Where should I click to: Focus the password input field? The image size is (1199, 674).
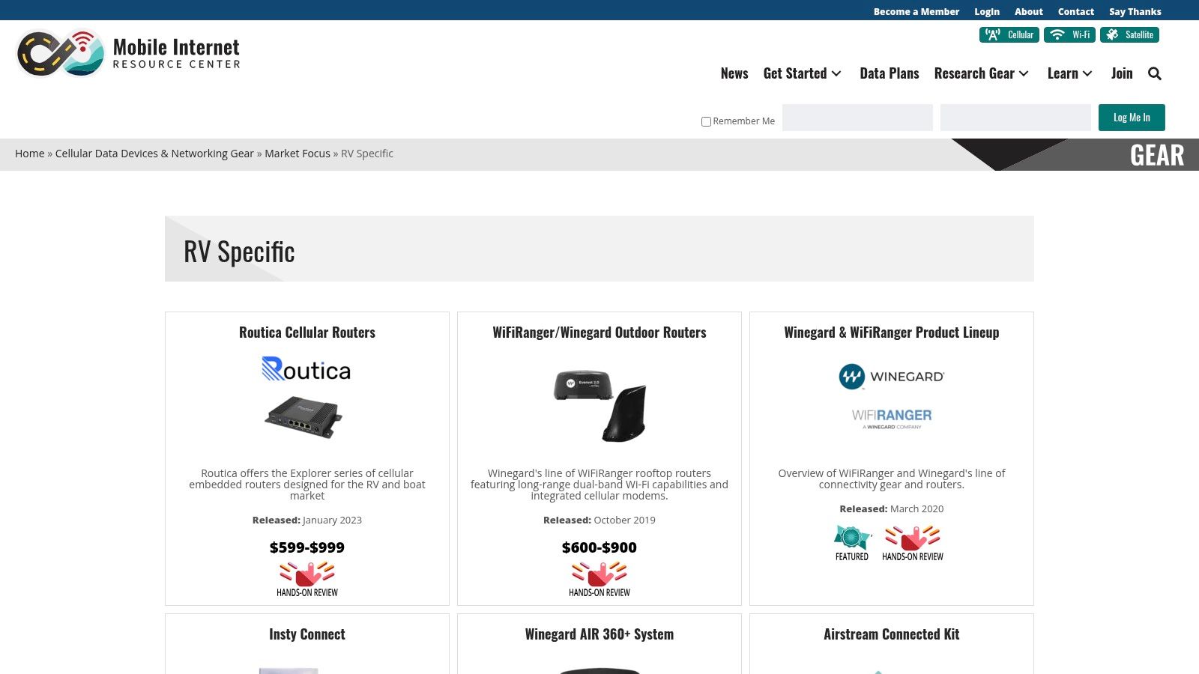[1015, 118]
